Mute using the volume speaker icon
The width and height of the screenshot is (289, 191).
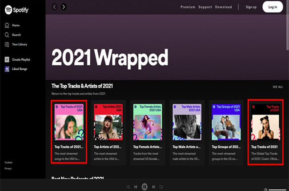[265, 190]
